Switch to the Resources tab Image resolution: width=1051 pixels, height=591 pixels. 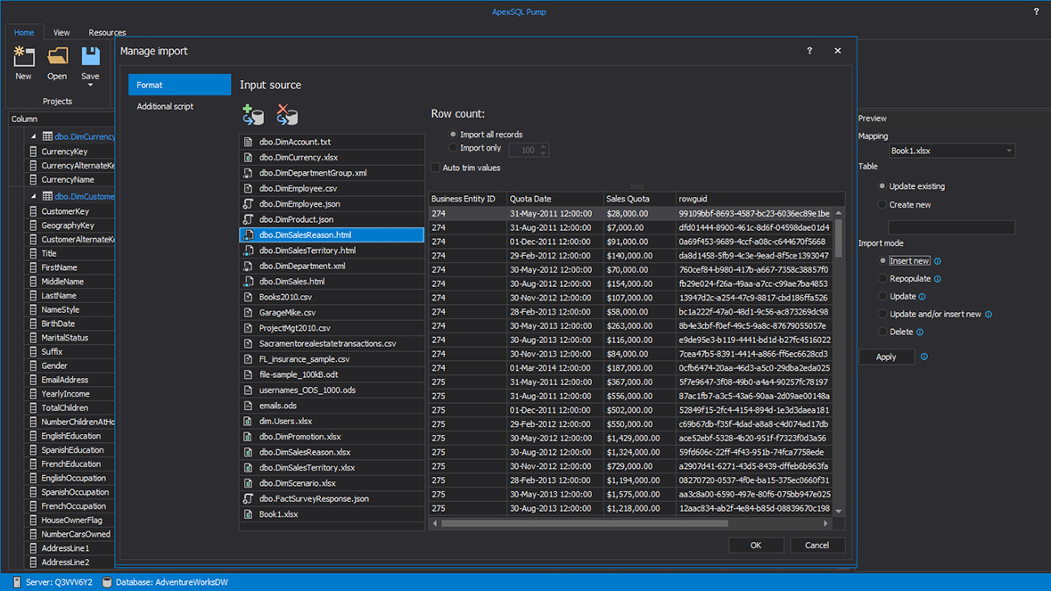[x=106, y=32]
